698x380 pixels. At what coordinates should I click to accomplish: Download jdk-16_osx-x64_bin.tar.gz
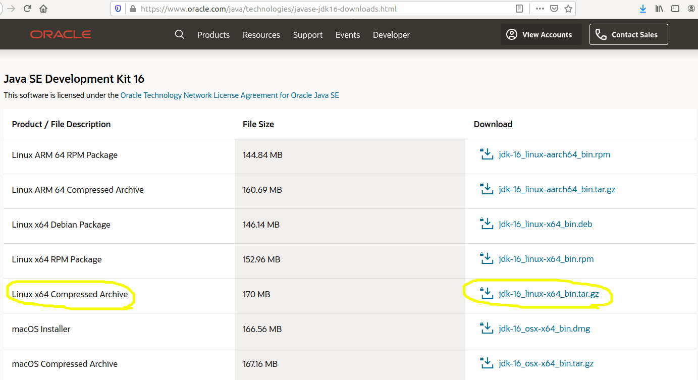click(546, 363)
